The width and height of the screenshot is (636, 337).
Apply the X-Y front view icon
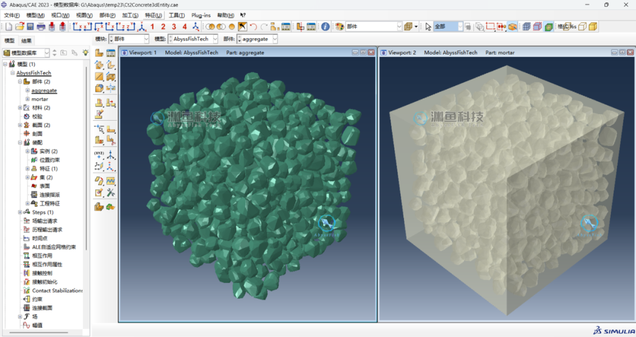(77, 27)
